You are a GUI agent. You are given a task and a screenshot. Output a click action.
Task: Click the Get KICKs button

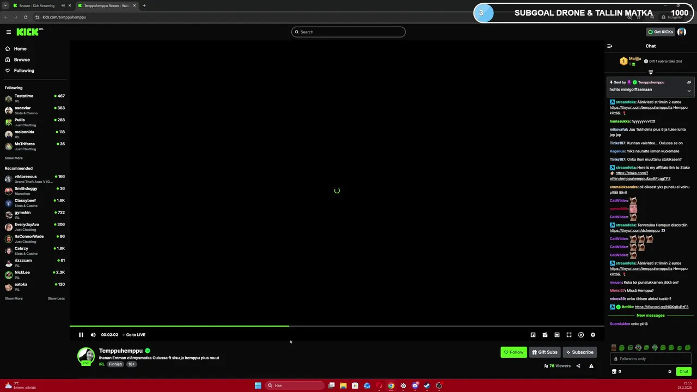point(661,32)
